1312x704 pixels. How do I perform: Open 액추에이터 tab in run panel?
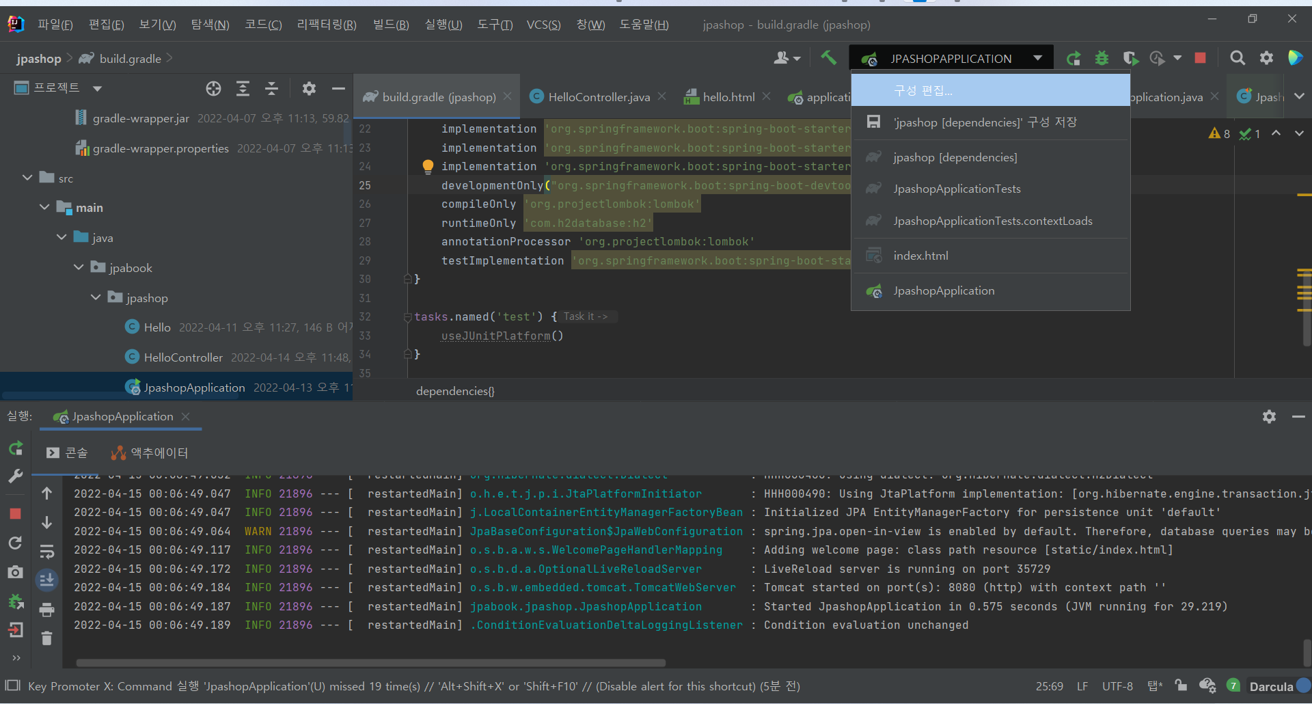pyautogui.click(x=150, y=452)
